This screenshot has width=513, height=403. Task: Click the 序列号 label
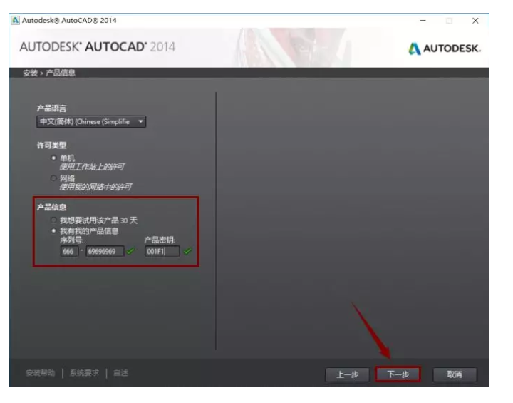pos(72,240)
